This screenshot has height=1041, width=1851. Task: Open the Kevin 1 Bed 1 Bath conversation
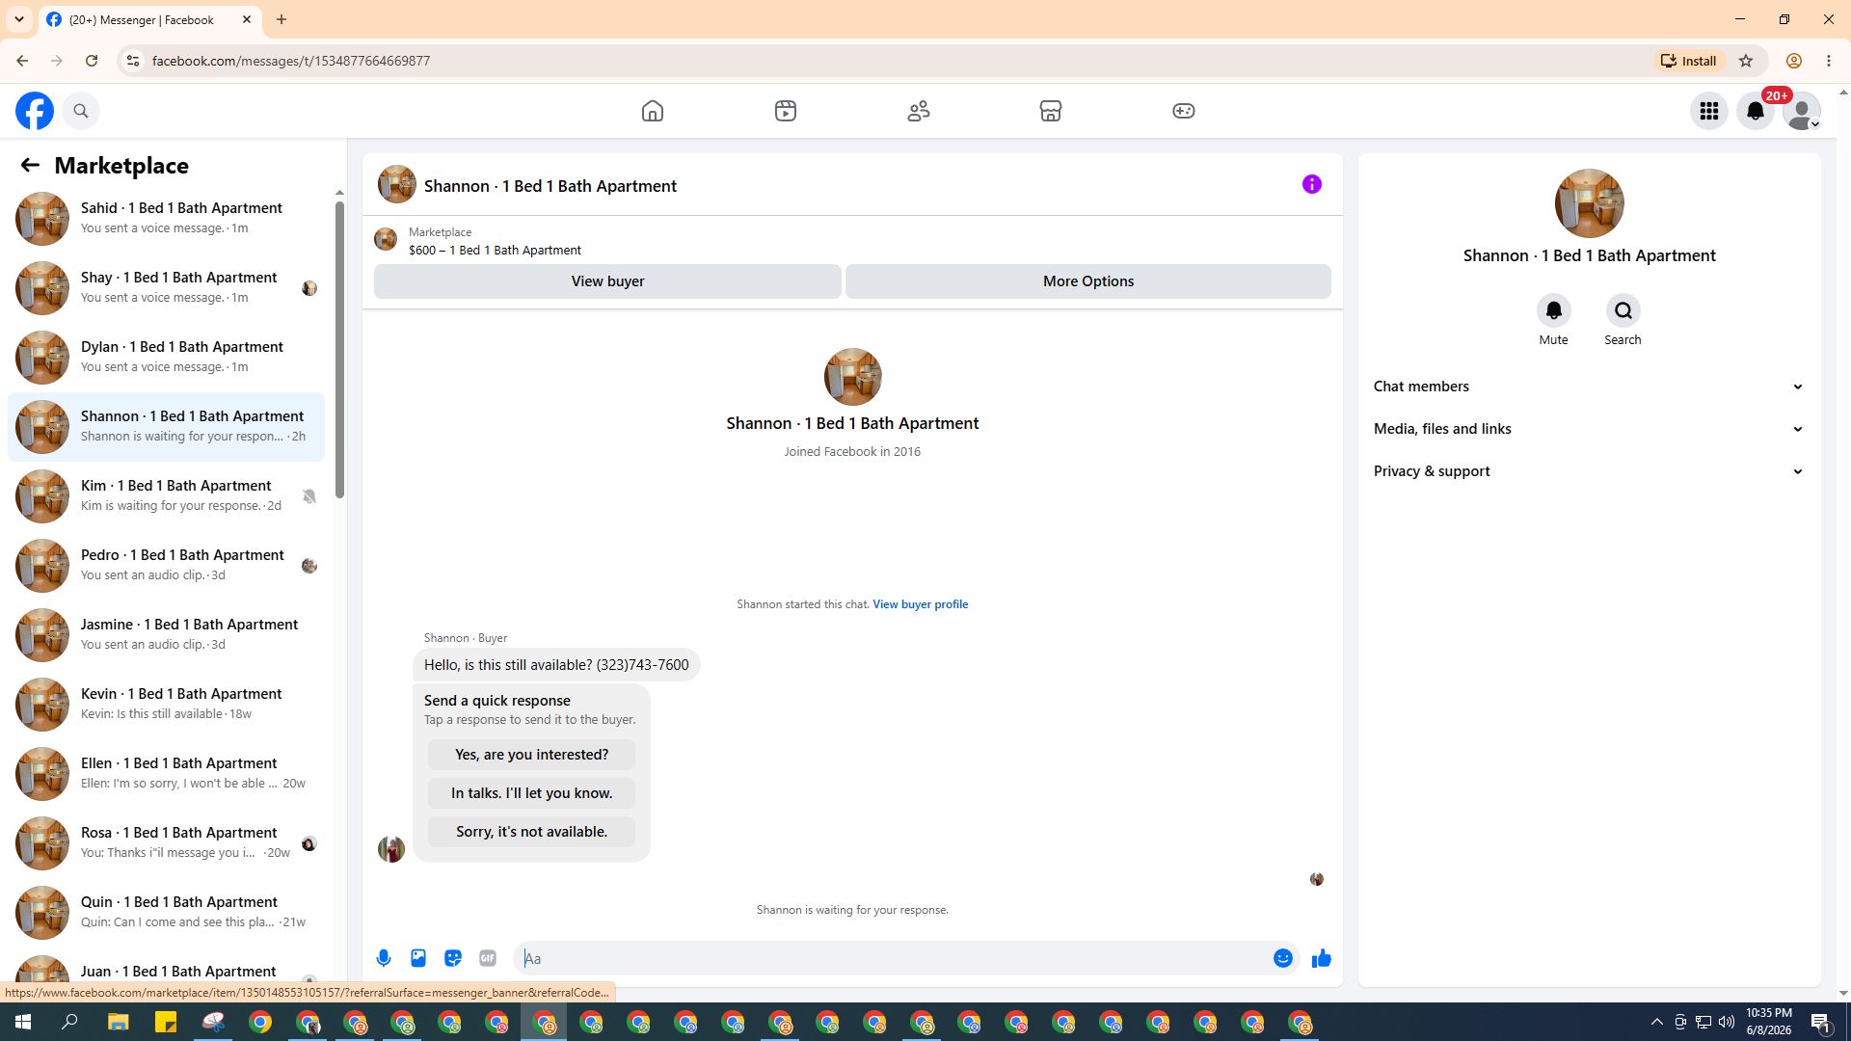coord(166,704)
